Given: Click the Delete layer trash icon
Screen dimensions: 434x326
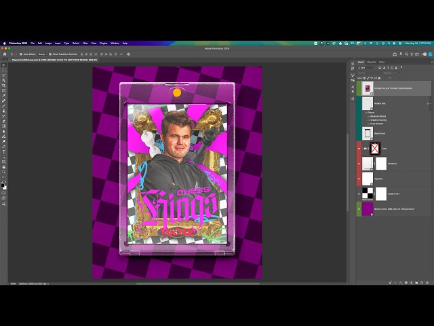Looking at the screenshot, I should (x=427, y=283).
